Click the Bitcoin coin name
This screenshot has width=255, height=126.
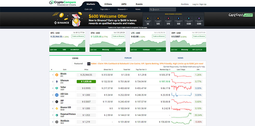click(63, 74)
